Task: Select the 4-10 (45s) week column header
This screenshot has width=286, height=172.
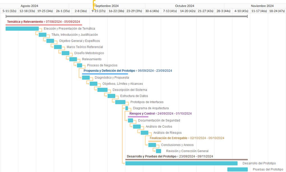Action: (241, 11)
